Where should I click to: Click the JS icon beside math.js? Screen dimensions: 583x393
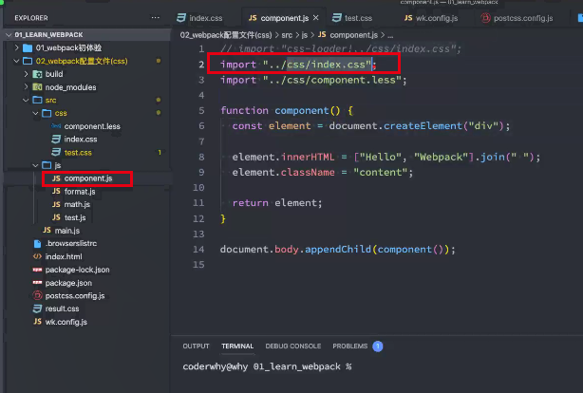[56, 204]
